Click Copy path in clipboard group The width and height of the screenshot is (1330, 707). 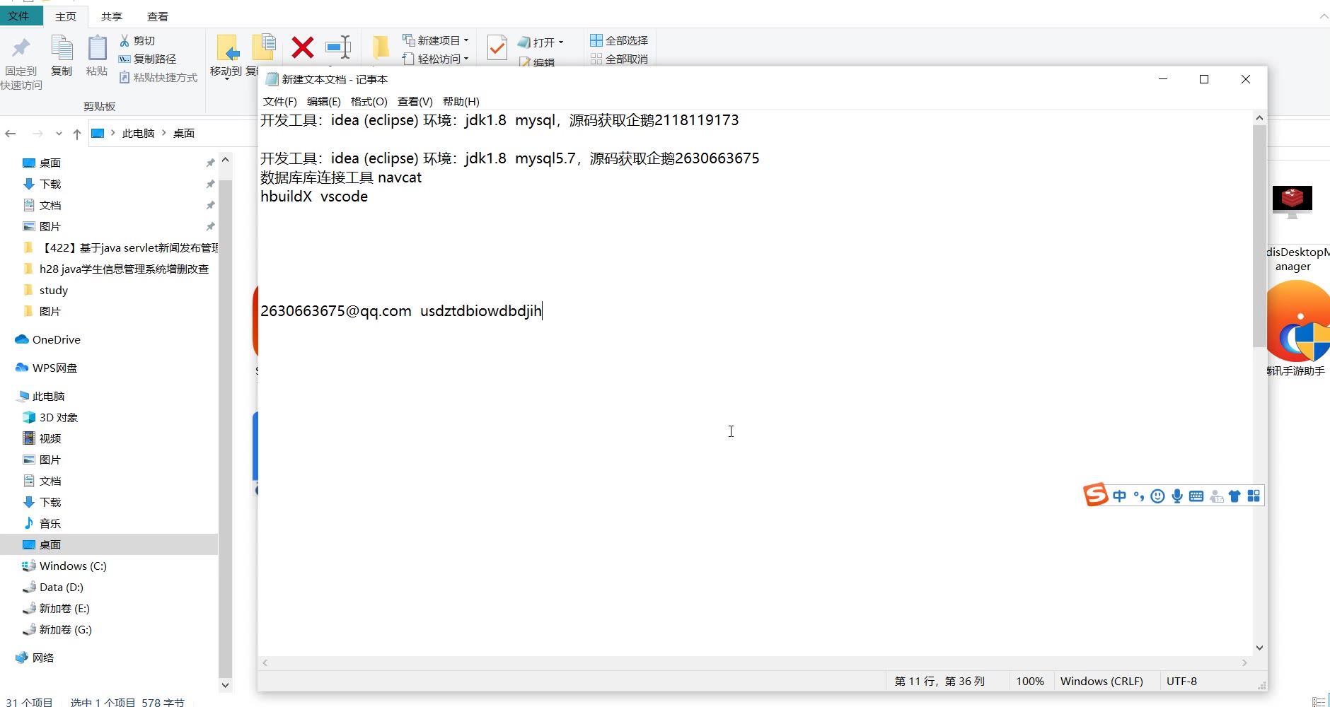(147, 59)
